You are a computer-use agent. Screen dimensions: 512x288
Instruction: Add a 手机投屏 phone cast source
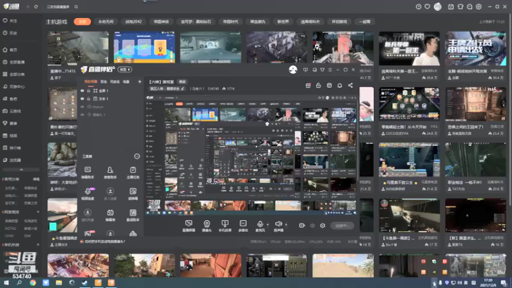pos(225,226)
